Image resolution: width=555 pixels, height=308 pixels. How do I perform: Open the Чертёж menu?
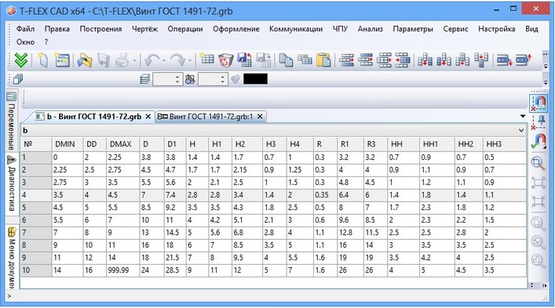click(144, 29)
